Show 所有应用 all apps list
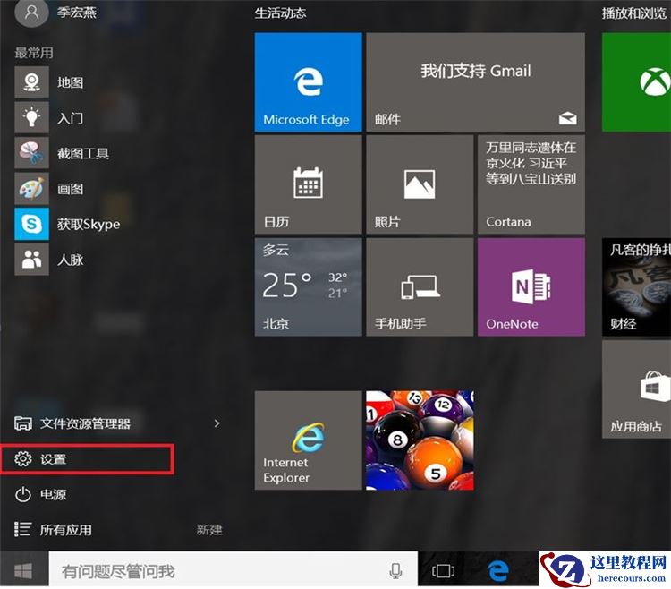Viewport: 671px width, 589px height. pyautogui.click(x=54, y=530)
